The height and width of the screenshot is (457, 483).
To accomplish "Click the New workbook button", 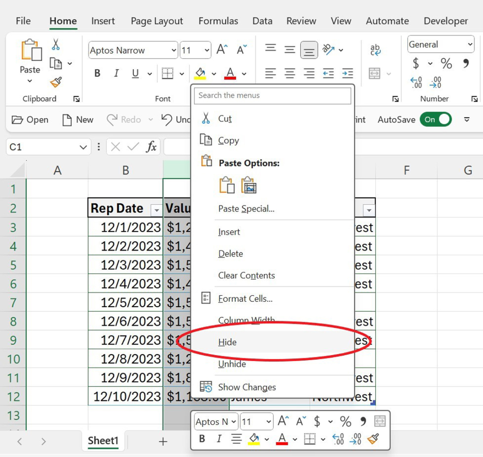I will pos(77,119).
